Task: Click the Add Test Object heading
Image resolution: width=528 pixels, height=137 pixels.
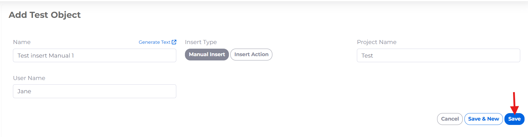Action: 45,15
